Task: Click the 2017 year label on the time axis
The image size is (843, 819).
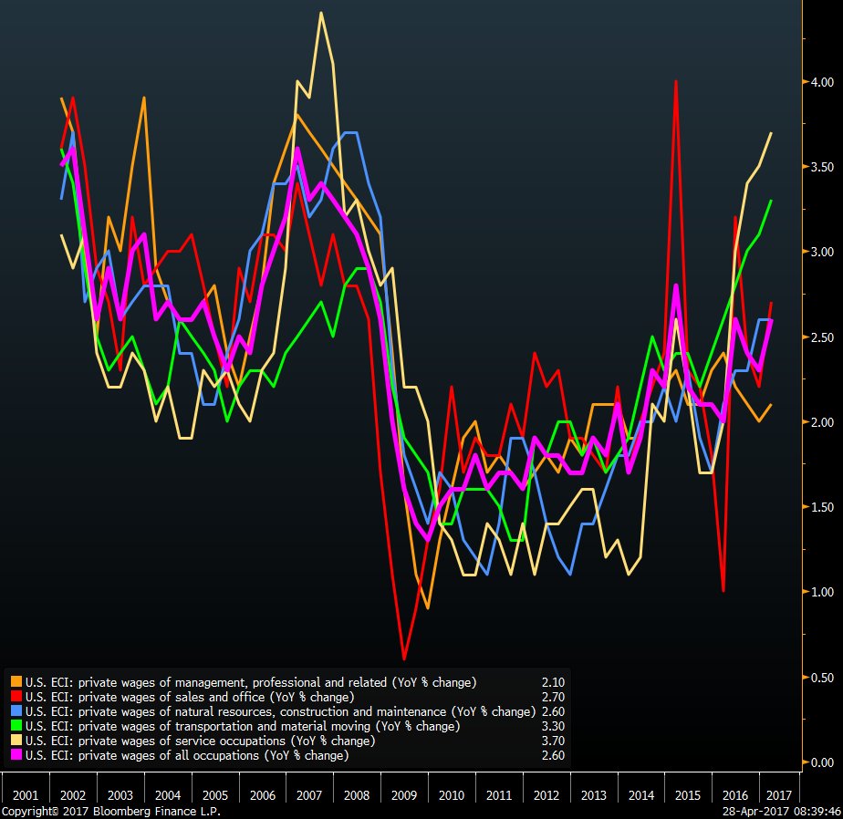Action: click(782, 794)
